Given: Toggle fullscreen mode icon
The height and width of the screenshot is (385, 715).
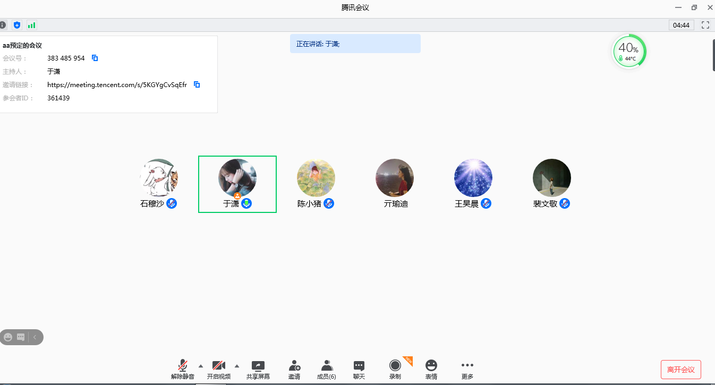Looking at the screenshot, I should coord(705,25).
